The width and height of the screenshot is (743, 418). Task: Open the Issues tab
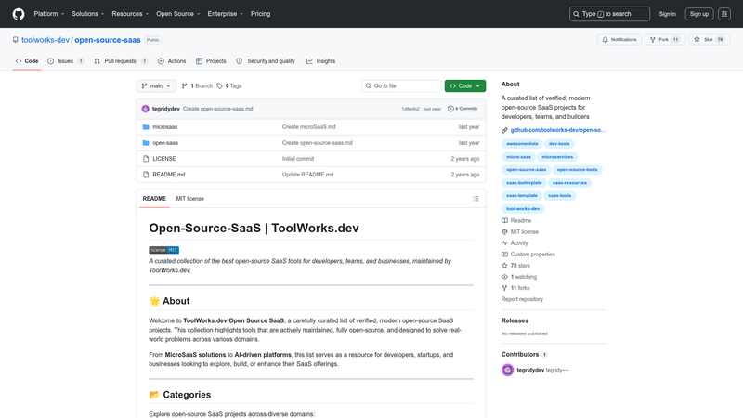click(66, 61)
